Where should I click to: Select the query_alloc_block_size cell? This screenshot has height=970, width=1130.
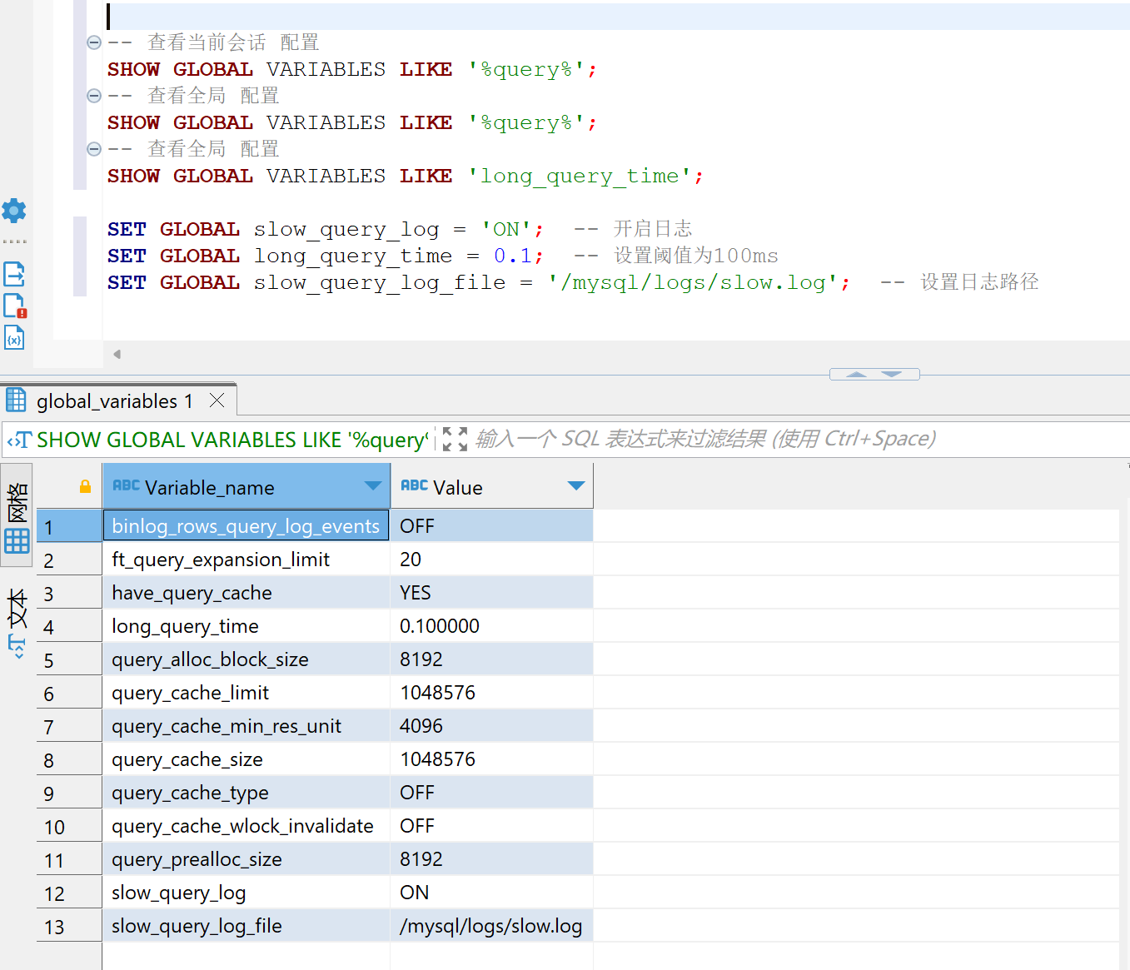pos(246,659)
